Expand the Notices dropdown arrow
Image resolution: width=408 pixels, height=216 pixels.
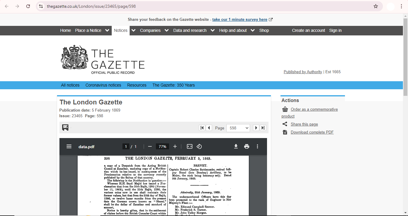tap(134, 30)
